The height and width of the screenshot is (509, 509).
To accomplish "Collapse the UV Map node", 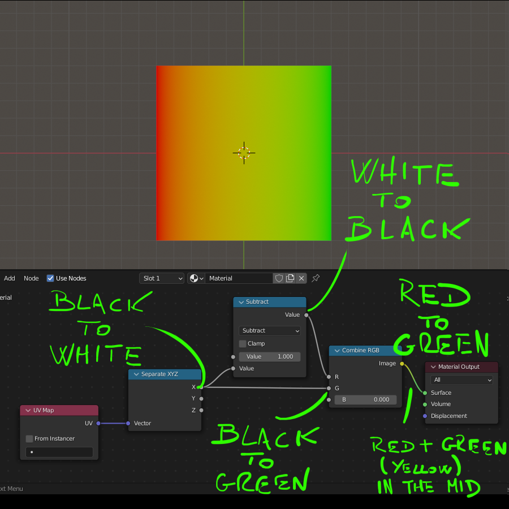I will (28, 411).
